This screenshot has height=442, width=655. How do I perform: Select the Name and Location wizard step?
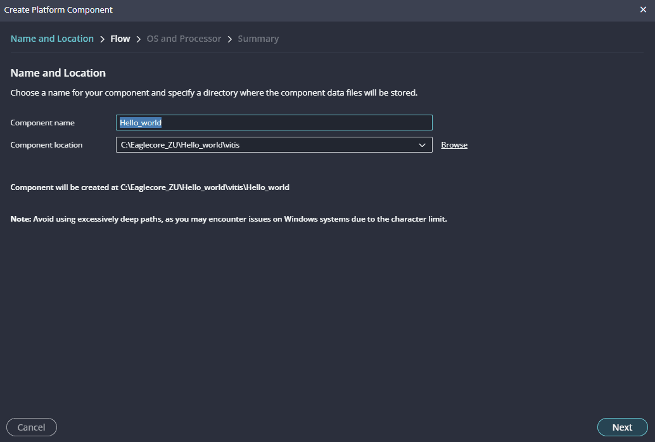click(52, 39)
